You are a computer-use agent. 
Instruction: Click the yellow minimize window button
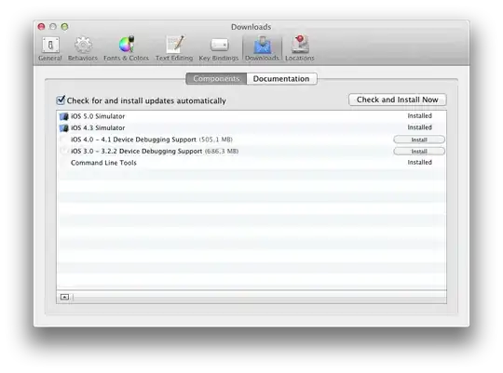53,27
